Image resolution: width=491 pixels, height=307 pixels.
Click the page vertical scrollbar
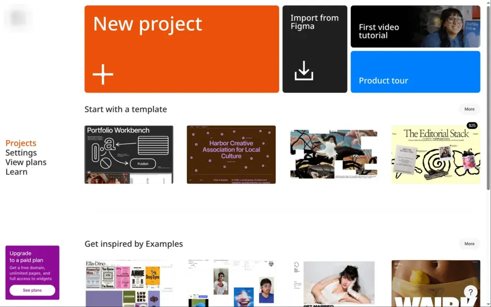click(x=489, y=99)
